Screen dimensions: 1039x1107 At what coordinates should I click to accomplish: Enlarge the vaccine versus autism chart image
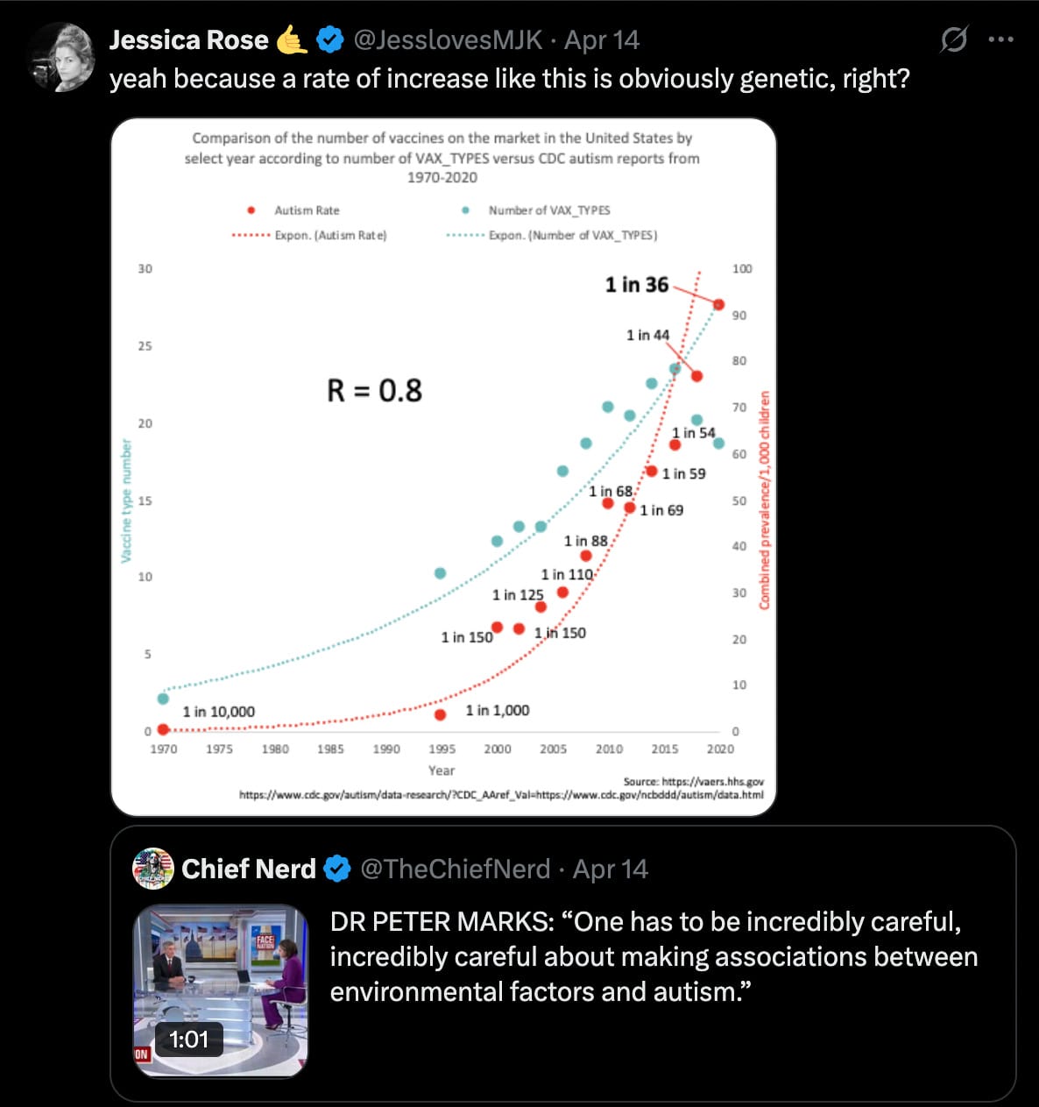click(x=443, y=466)
